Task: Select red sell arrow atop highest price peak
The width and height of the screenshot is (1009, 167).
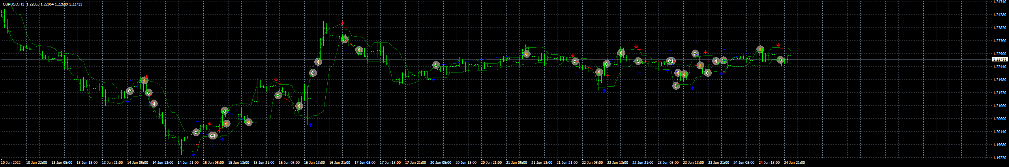Action: coord(342,23)
